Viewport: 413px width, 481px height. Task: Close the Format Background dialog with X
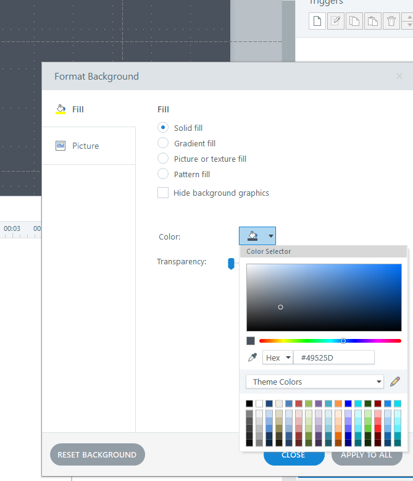click(399, 76)
